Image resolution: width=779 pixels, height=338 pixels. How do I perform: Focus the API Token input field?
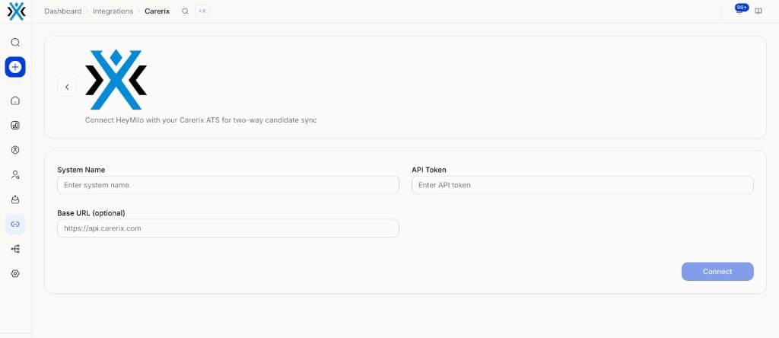coord(582,185)
